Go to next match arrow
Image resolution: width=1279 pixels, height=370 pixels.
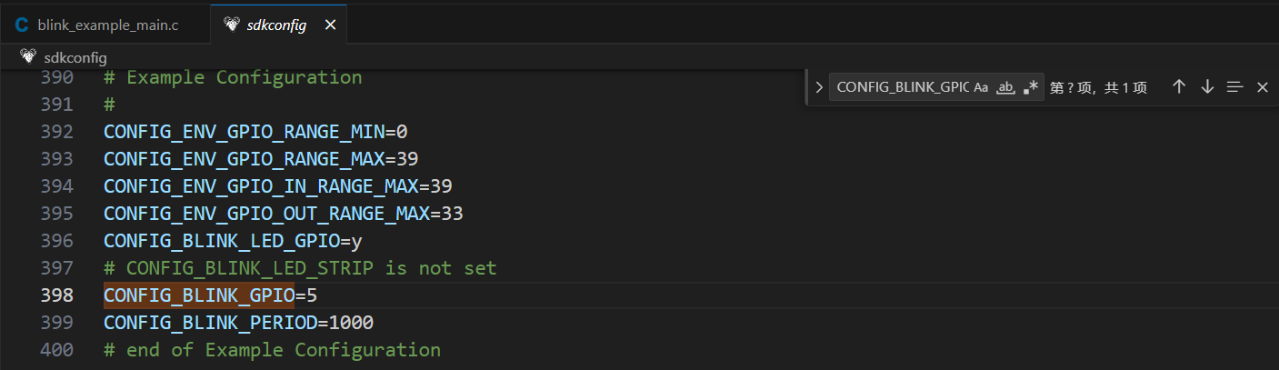pos(1207,86)
